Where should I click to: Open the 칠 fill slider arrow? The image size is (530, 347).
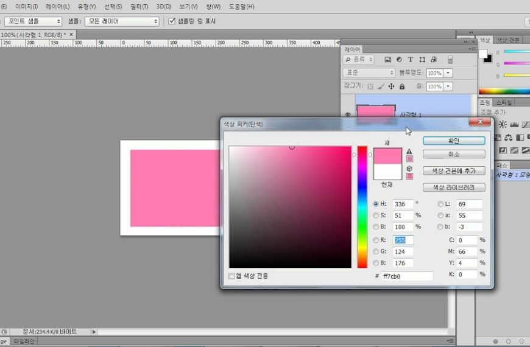pyautogui.click(x=448, y=86)
